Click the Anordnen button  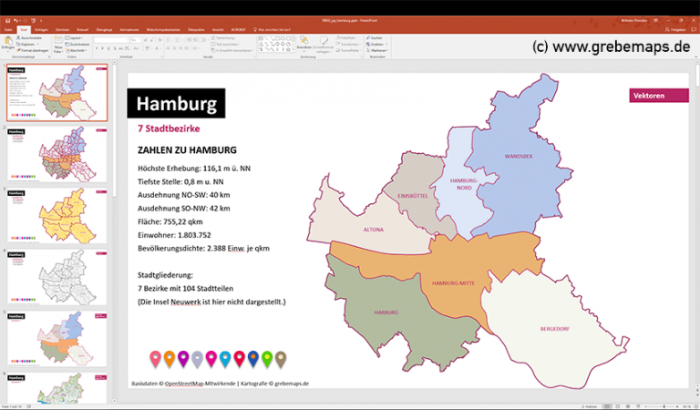304,45
